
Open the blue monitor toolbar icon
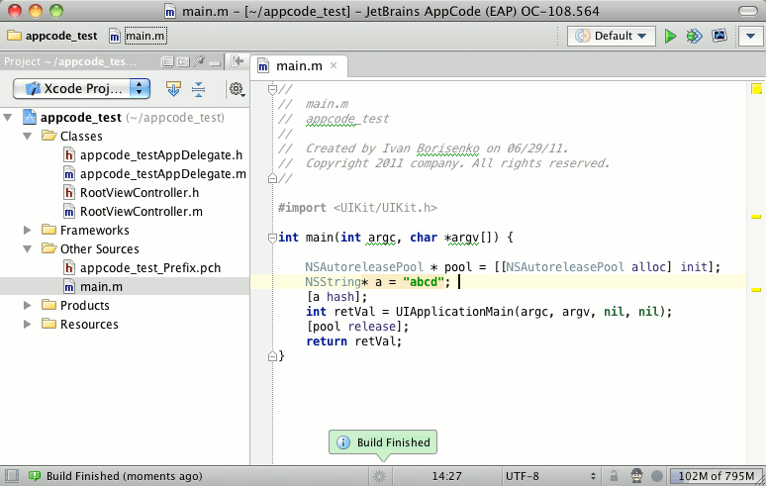pyautogui.click(x=719, y=36)
